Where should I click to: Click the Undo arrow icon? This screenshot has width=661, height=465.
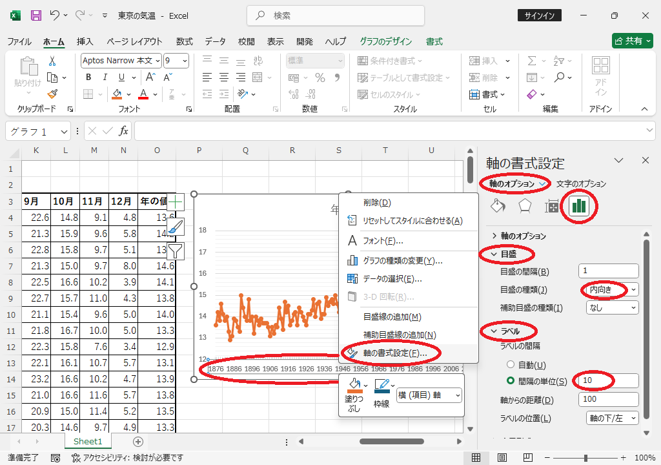tap(54, 15)
